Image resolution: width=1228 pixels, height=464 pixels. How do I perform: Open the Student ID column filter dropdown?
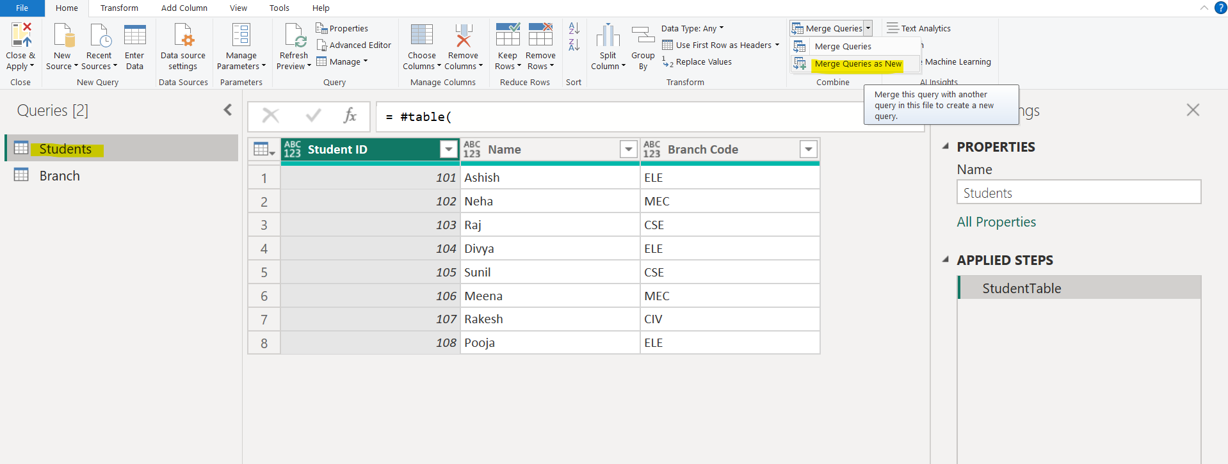(x=449, y=149)
